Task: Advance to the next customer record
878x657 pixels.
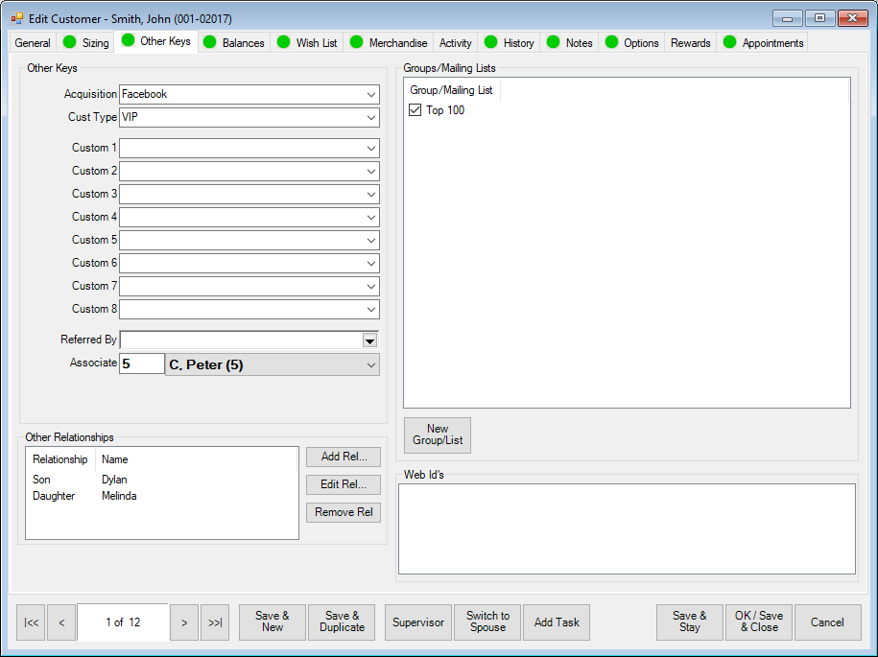Action: [x=184, y=622]
